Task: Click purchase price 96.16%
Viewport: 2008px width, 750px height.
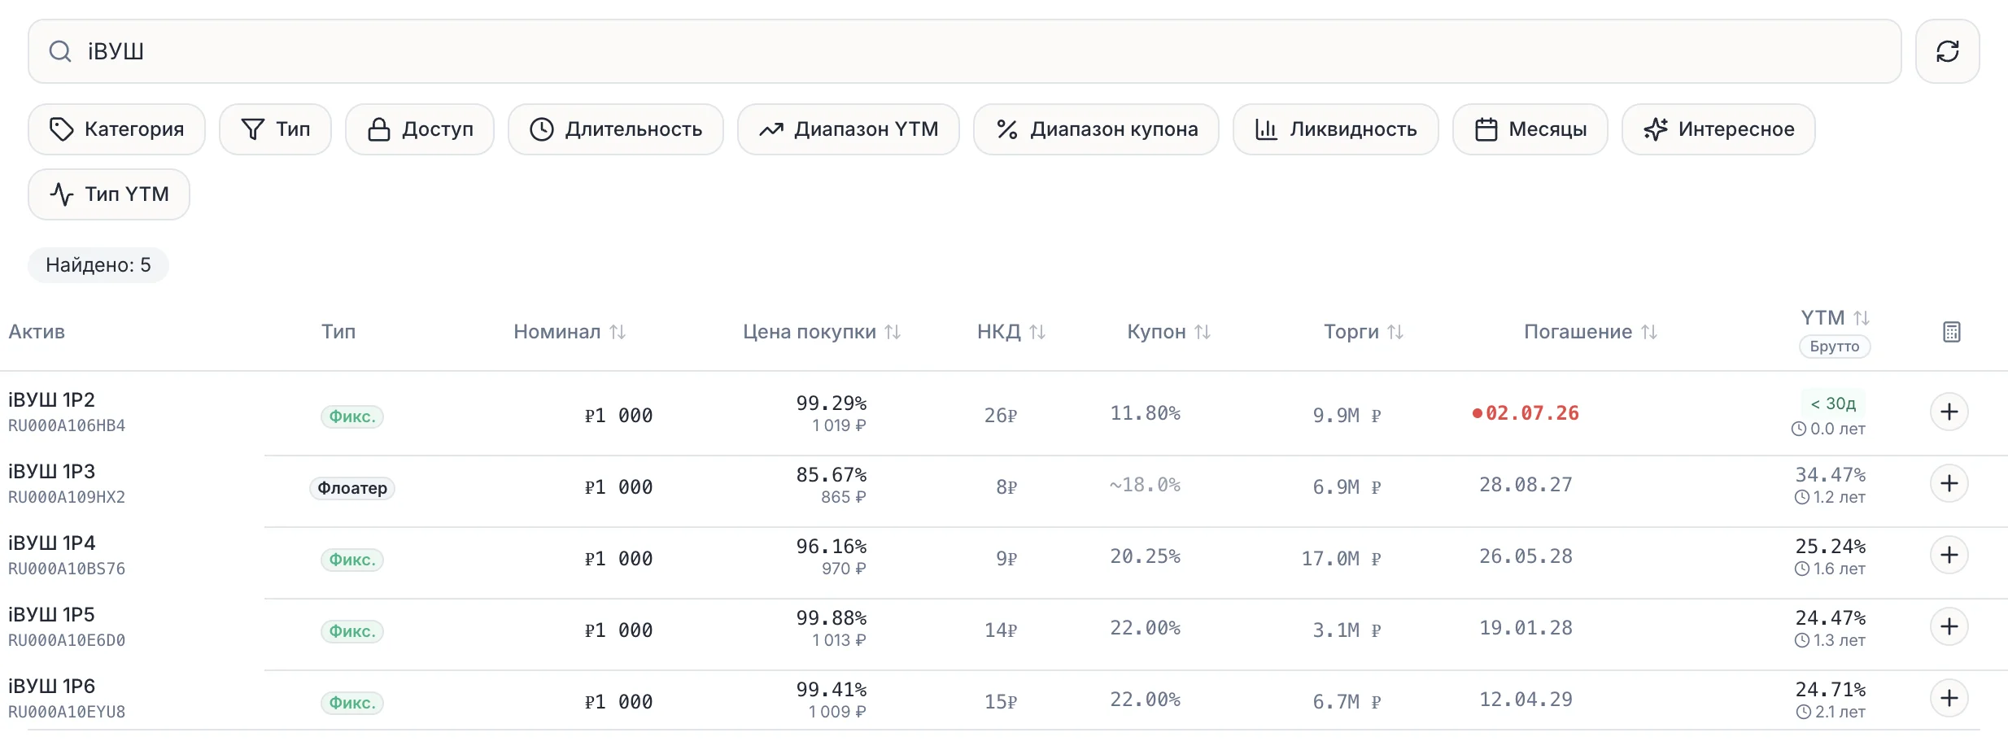Action: (832, 546)
